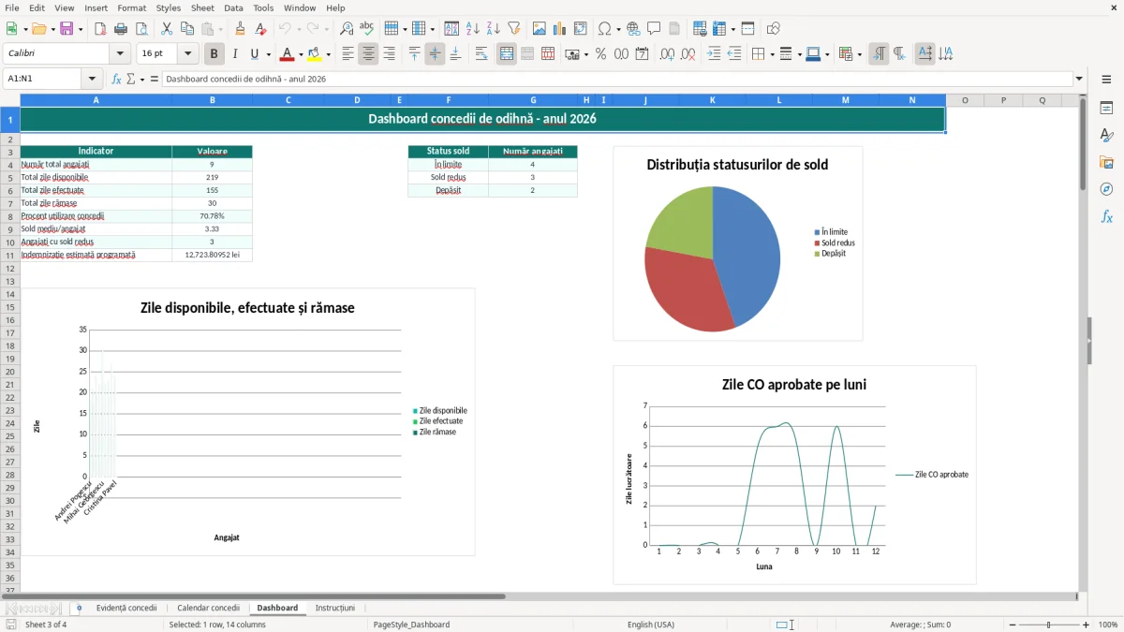Click the Increase Indent icon
Image resolution: width=1124 pixels, height=632 pixels.
pyautogui.click(x=714, y=54)
